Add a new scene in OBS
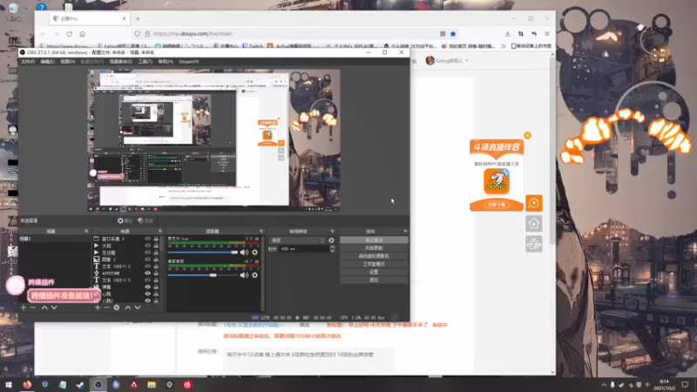697x392 pixels. tap(24, 308)
